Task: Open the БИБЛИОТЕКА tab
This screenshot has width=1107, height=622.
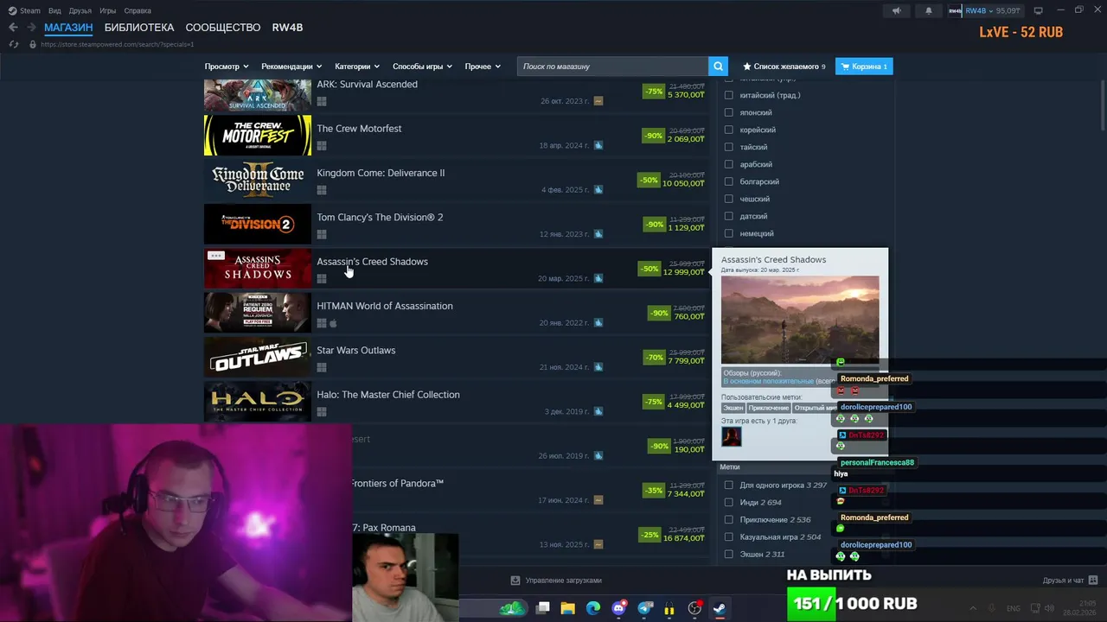Action: click(x=139, y=28)
